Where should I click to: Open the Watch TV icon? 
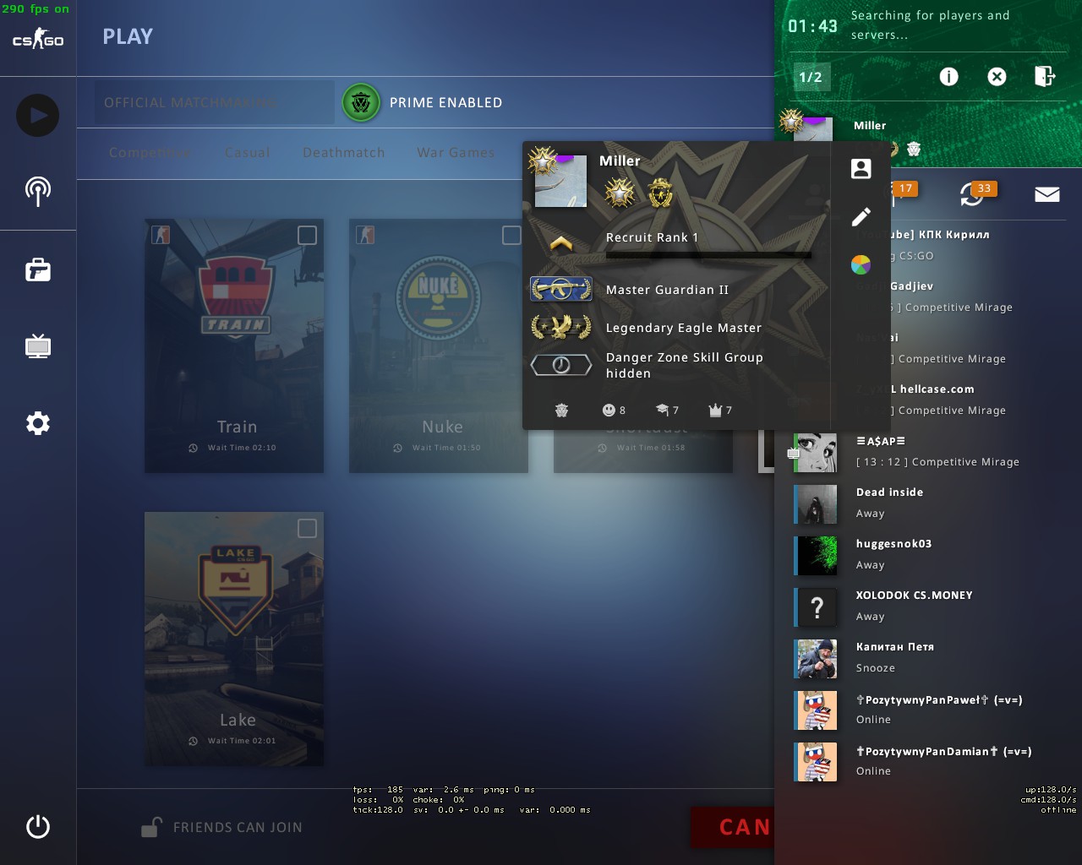pos(38,345)
